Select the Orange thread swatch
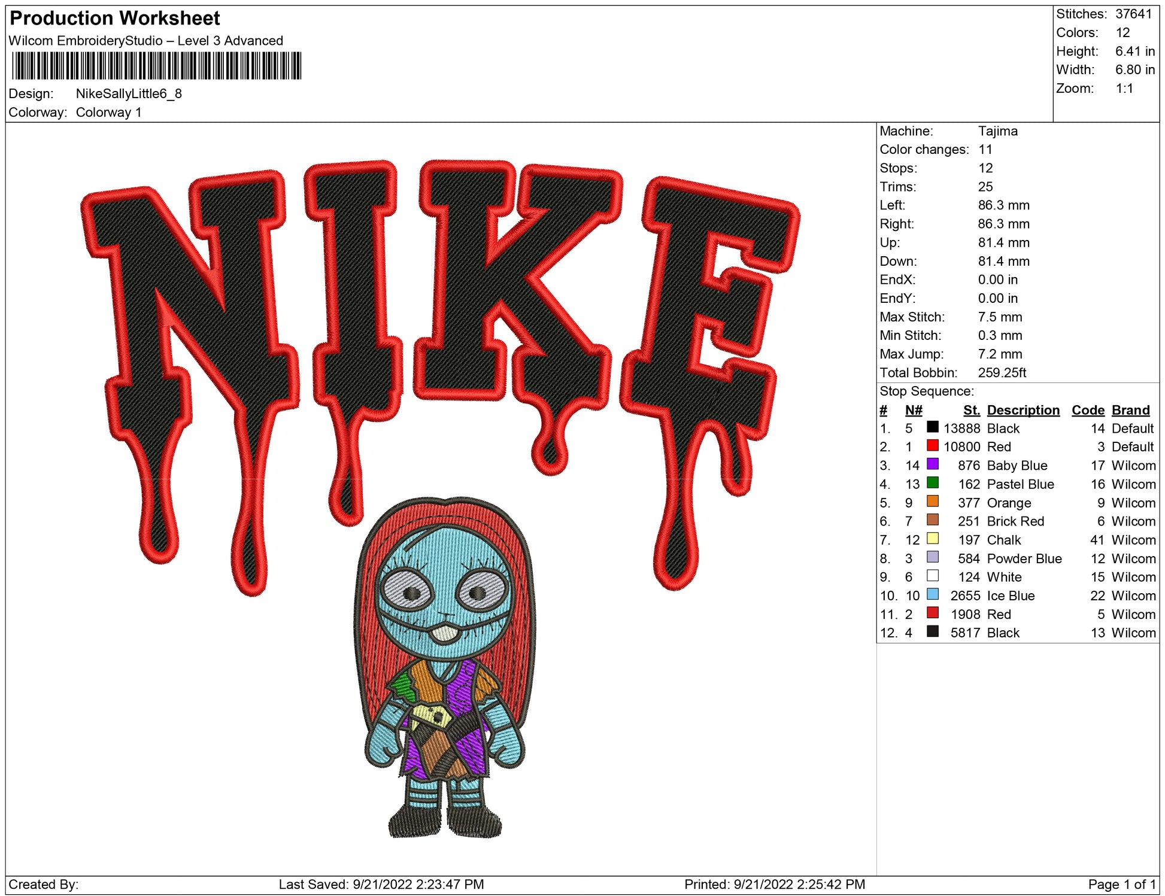Image resolution: width=1165 pixels, height=896 pixels. (x=932, y=501)
